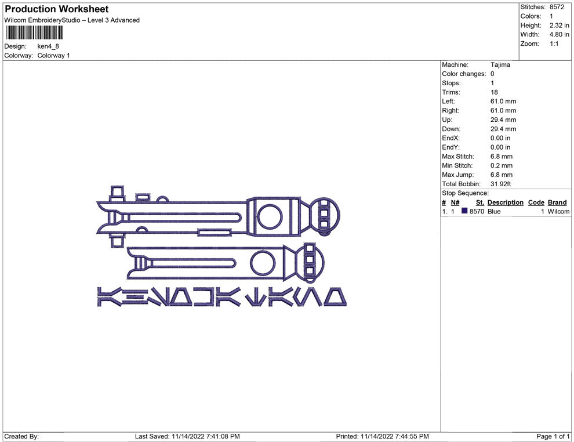Click the 'St.' column header
Viewport: 574px width, 442px height.
[x=479, y=202]
